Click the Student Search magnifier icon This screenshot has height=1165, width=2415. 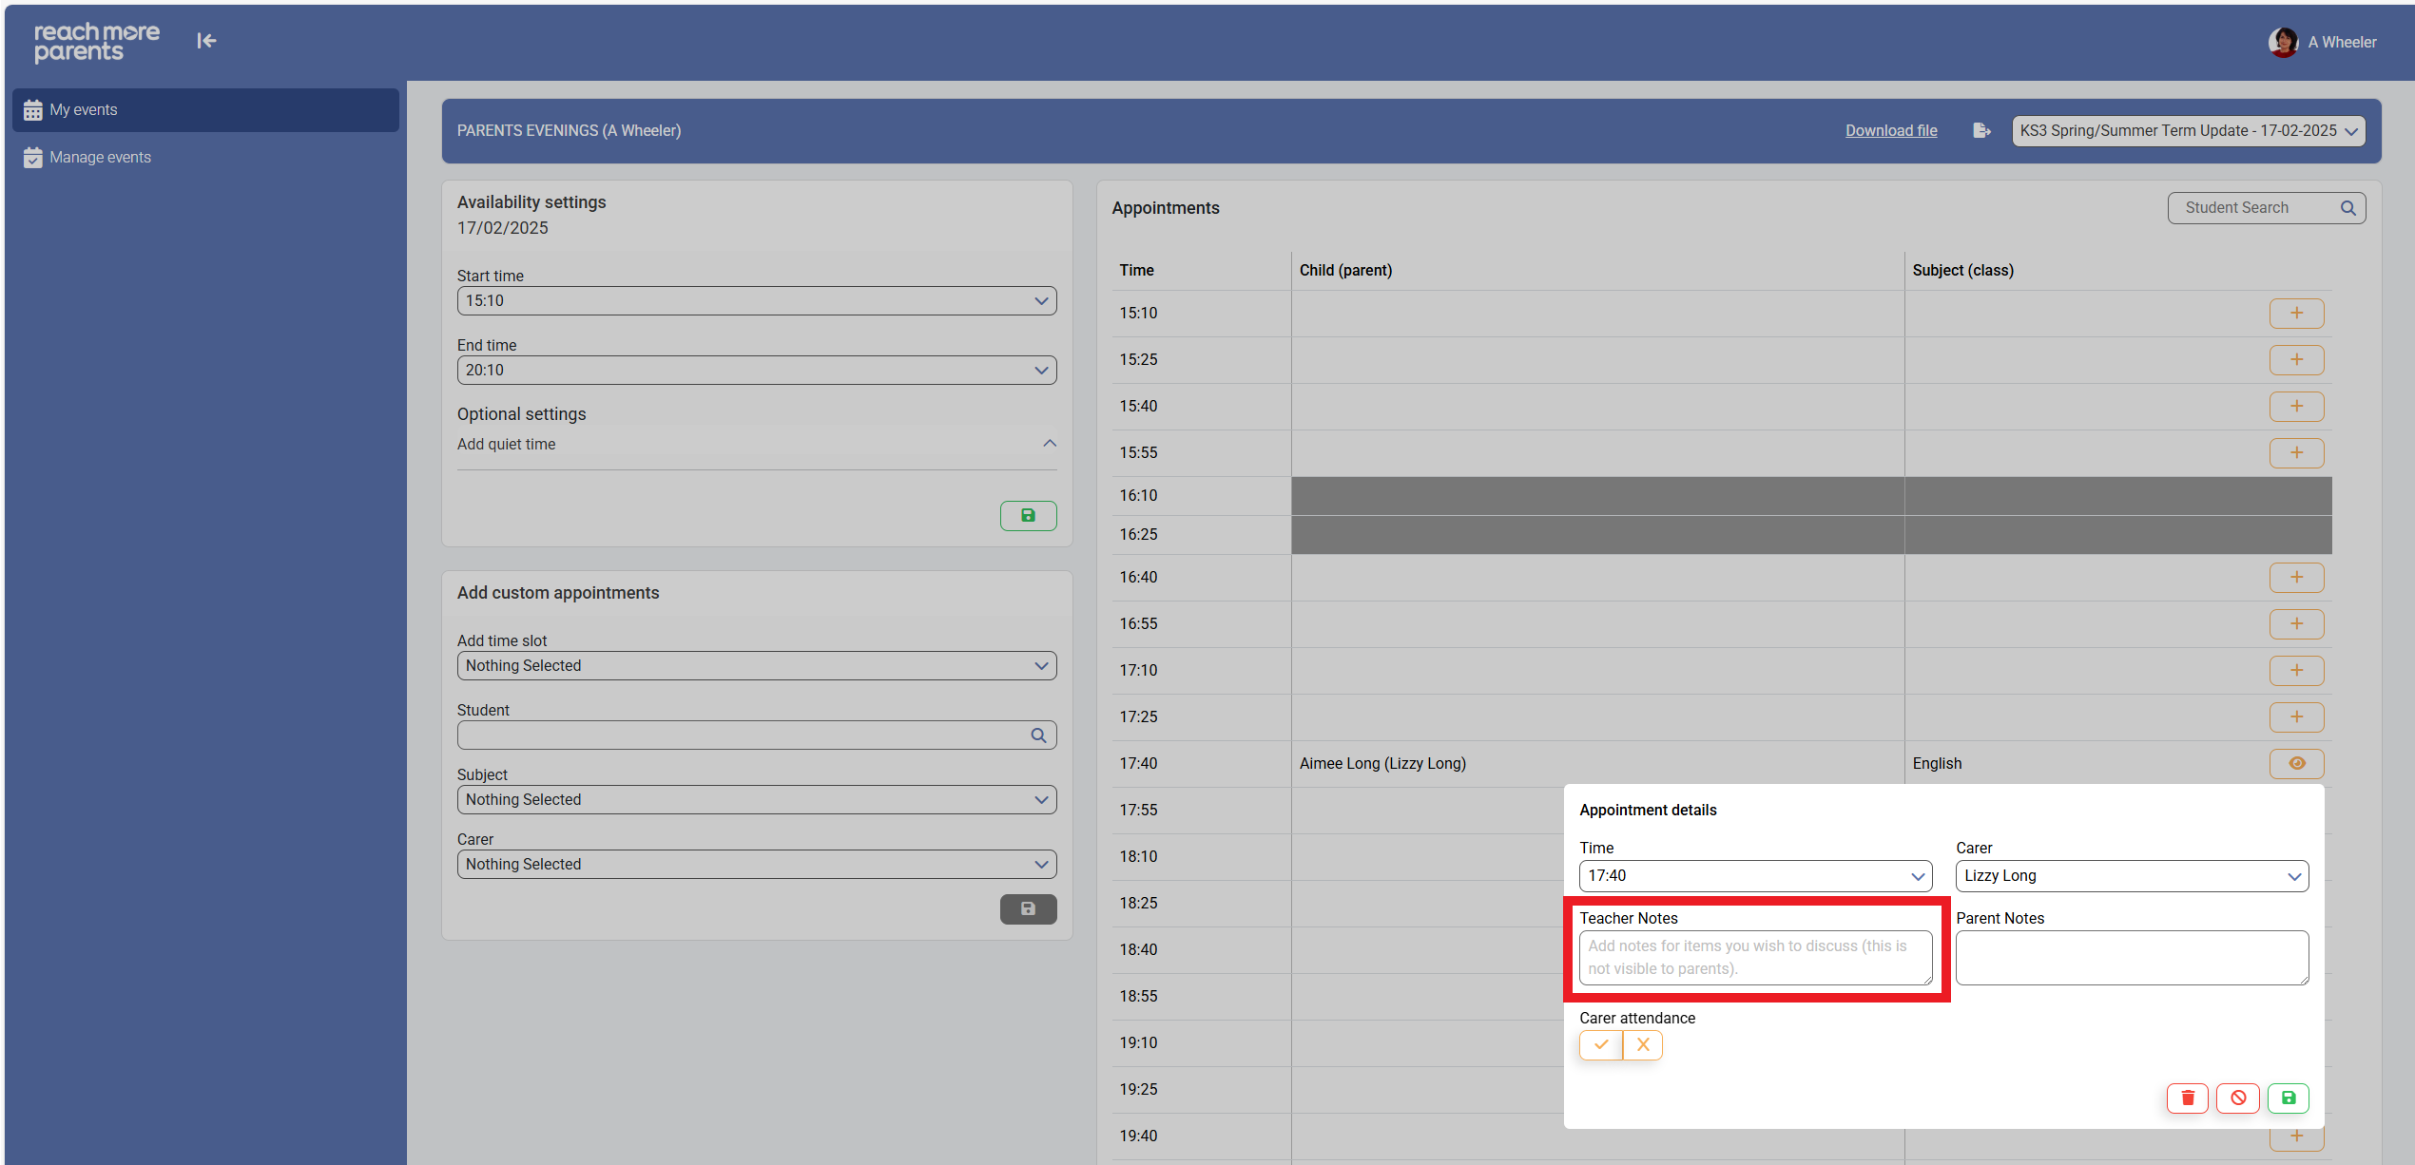2347,208
